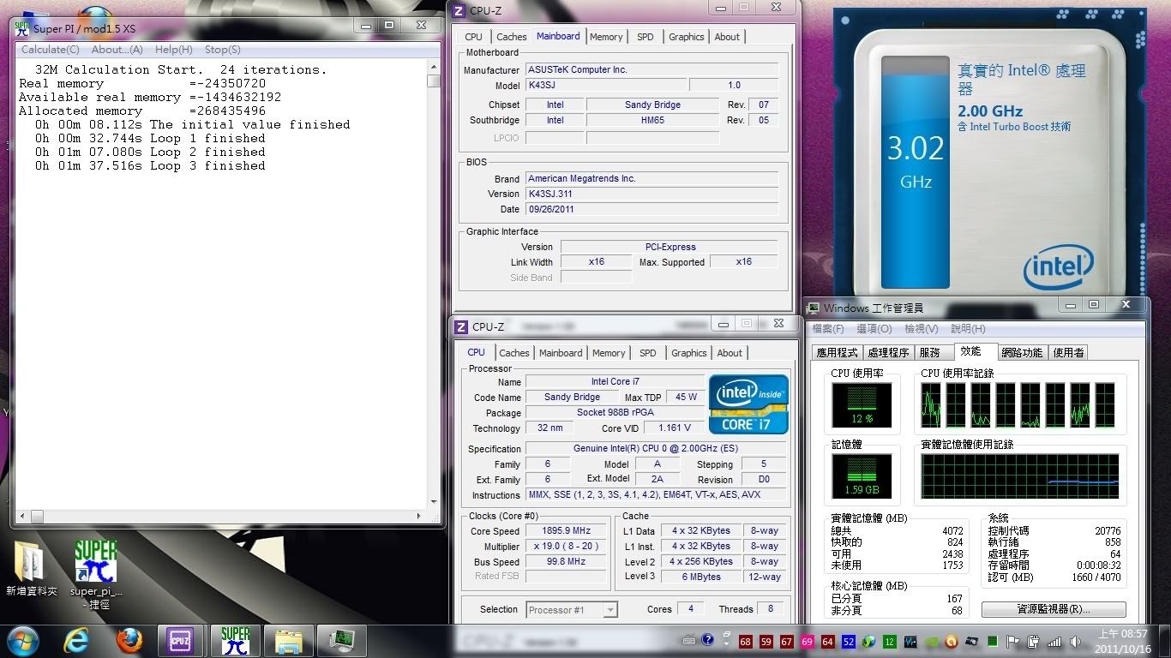1171x658 pixels.
Task: Launch Internet Explorer from the taskbar
Action: (77, 641)
